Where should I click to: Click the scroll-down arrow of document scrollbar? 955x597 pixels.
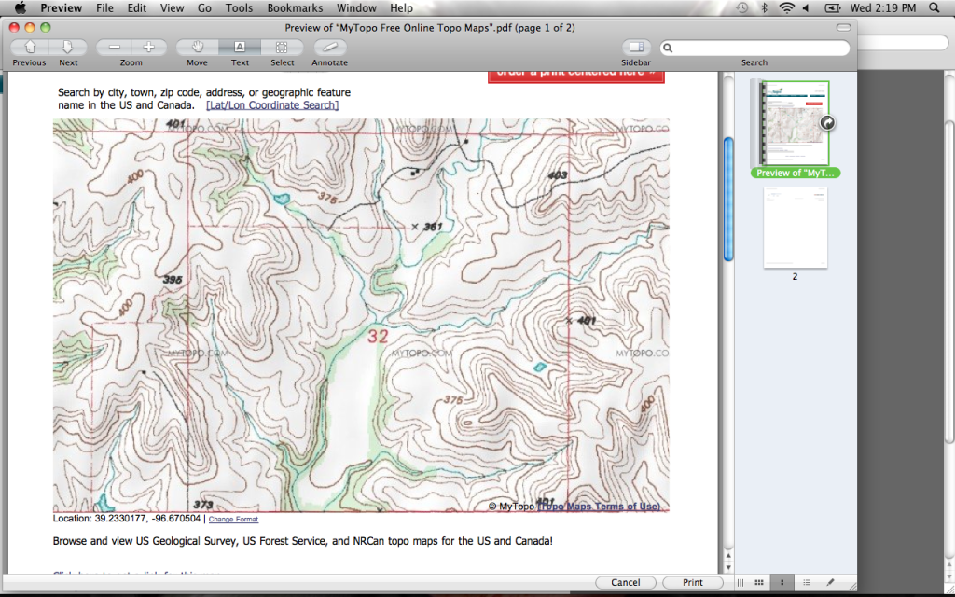coord(727,566)
